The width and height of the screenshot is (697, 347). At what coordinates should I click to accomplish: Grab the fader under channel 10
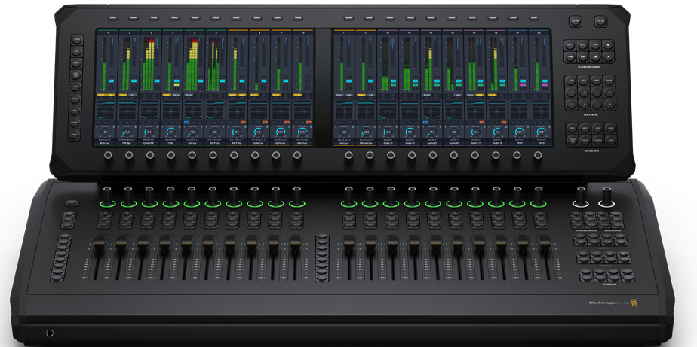coord(296,242)
